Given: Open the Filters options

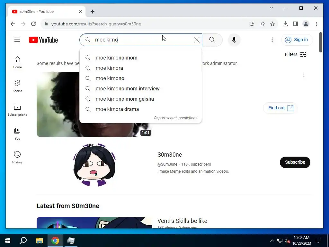Looking at the screenshot, I should point(296,54).
